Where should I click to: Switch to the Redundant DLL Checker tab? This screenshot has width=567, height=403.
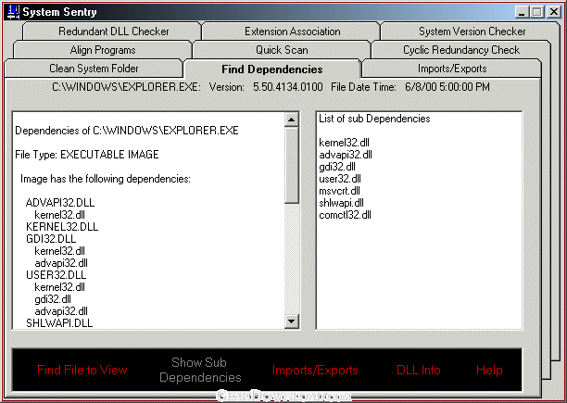click(x=112, y=31)
